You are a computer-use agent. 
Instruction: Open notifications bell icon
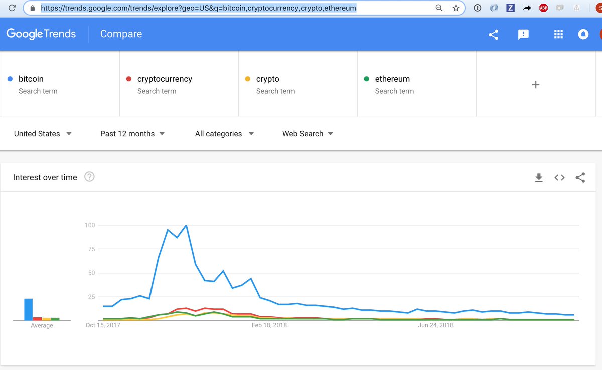pyautogui.click(x=583, y=34)
